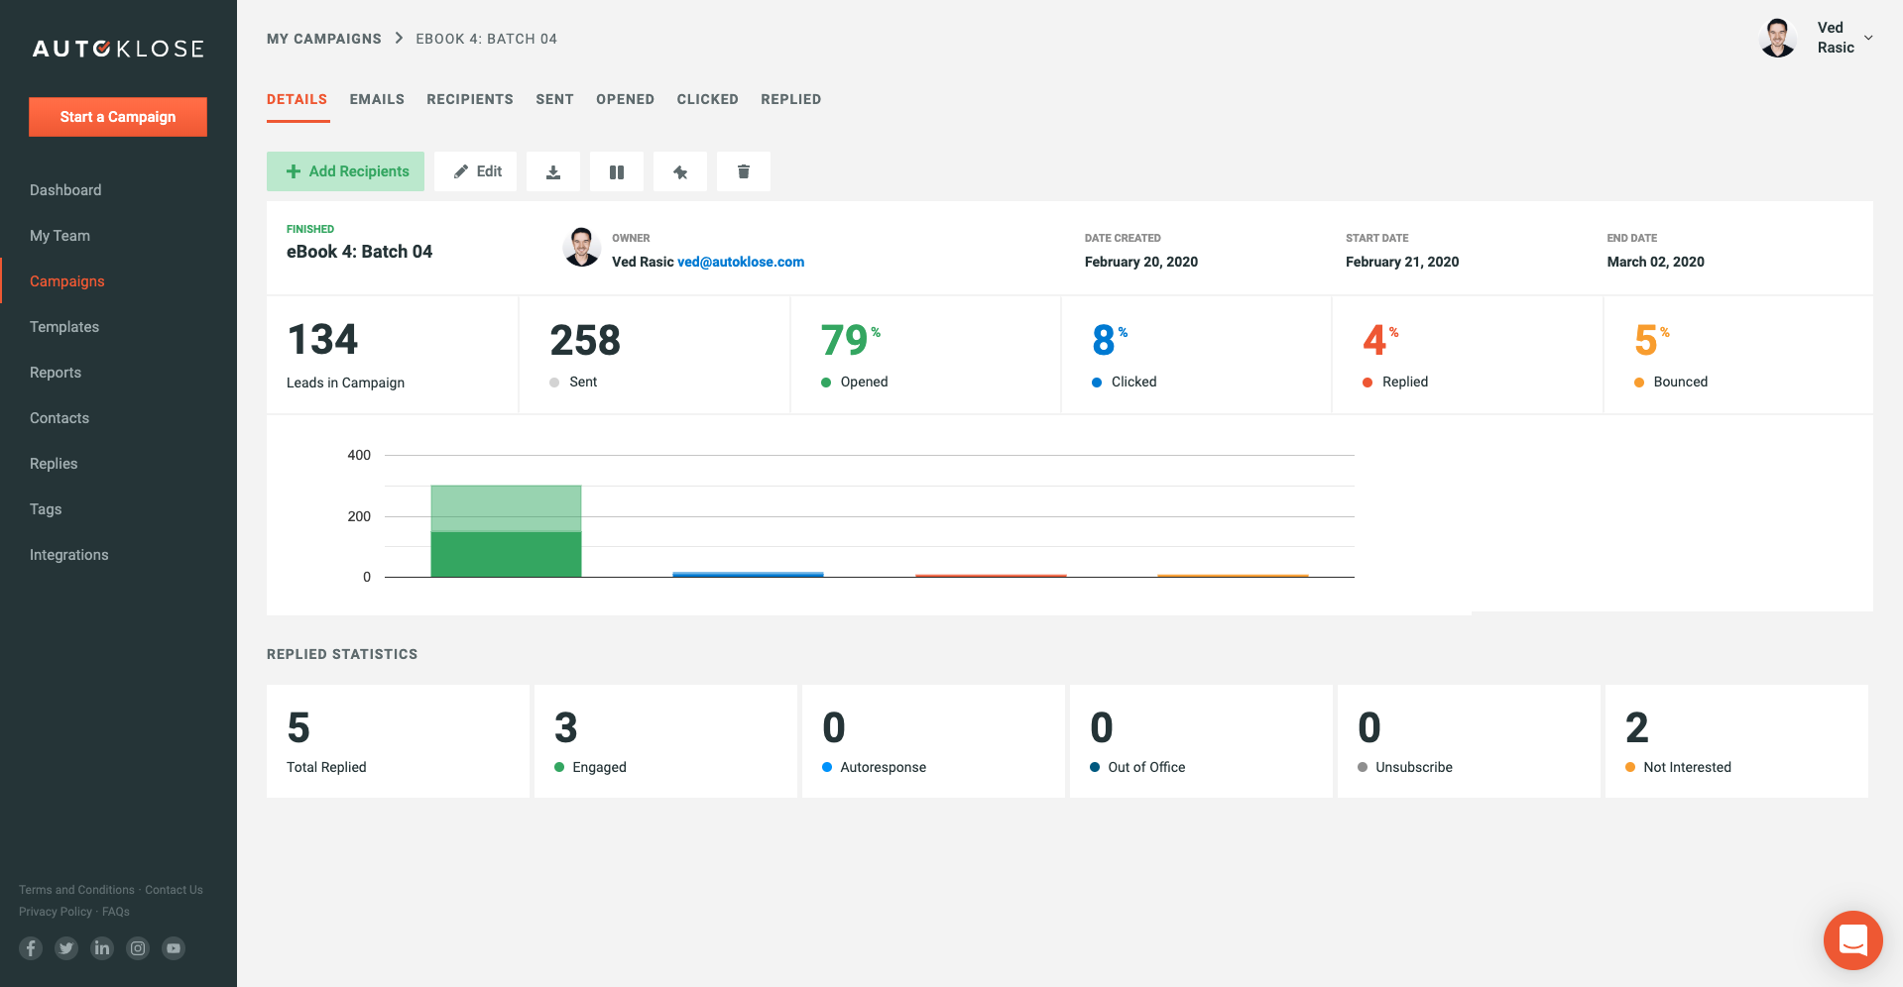Click the 79% Opened stat card
Image resolution: width=1903 pixels, height=987 pixels.
point(925,355)
